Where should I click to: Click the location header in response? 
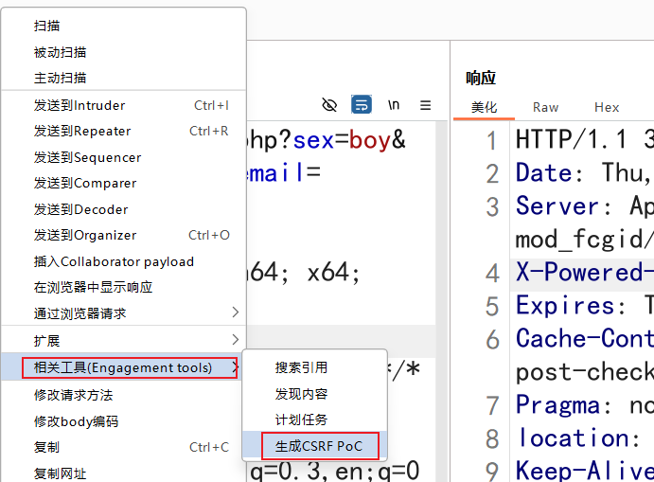[x=574, y=438]
